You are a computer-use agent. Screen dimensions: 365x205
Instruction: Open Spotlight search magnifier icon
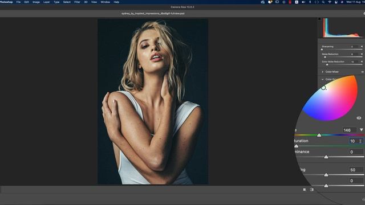(x=323, y=2)
